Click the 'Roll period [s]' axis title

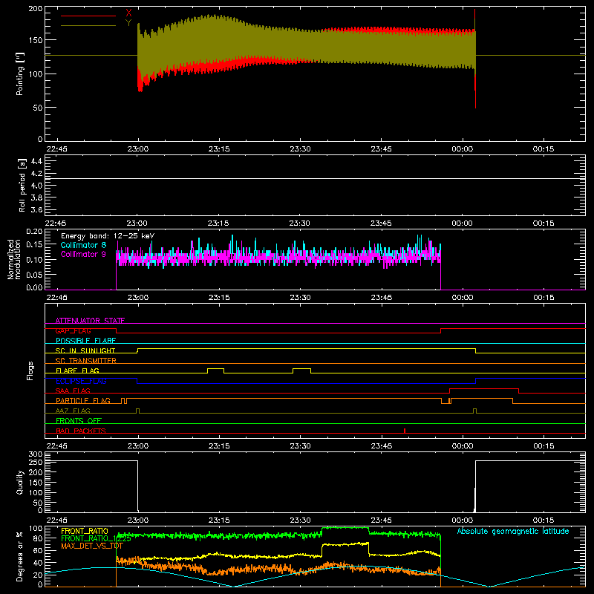22,185
